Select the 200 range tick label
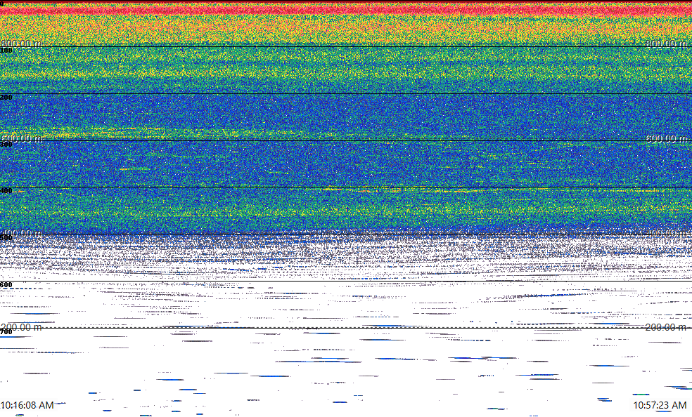The width and height of the screenshot is (692, 417). [6, 98]
